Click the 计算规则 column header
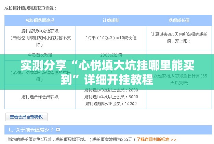214x144 pixels. [x=111, y=20]
